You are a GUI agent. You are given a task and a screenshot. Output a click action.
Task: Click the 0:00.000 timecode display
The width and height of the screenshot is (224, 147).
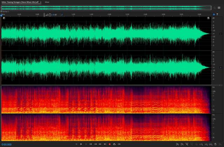(7, 144)
